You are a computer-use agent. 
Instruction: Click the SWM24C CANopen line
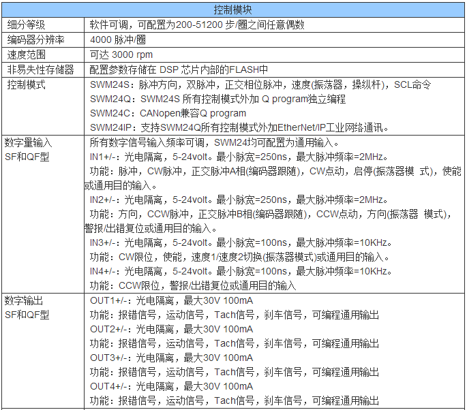[x=168, y=113]
